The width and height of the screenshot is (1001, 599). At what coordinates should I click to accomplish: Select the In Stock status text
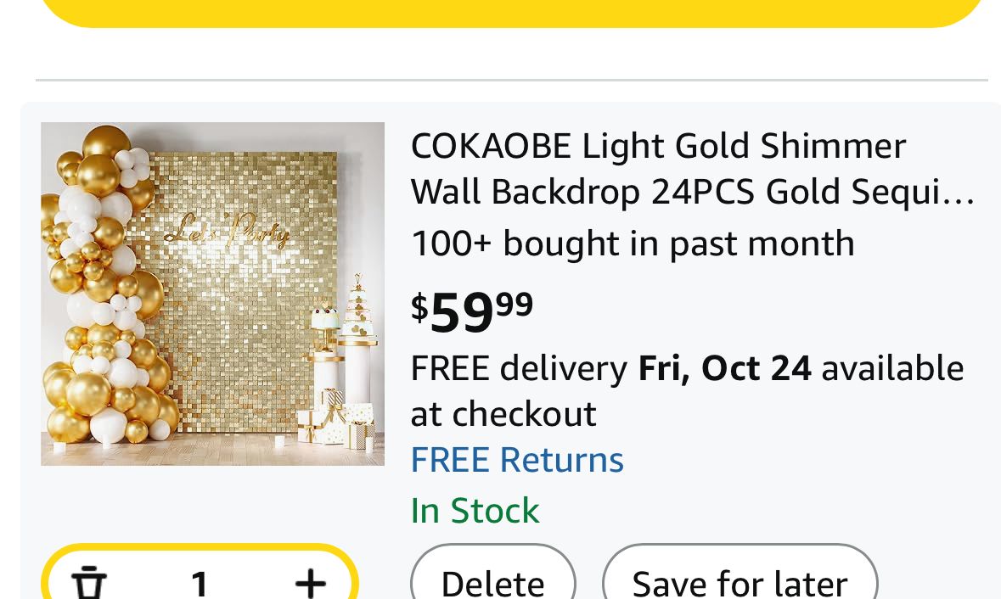click(475, 511)
